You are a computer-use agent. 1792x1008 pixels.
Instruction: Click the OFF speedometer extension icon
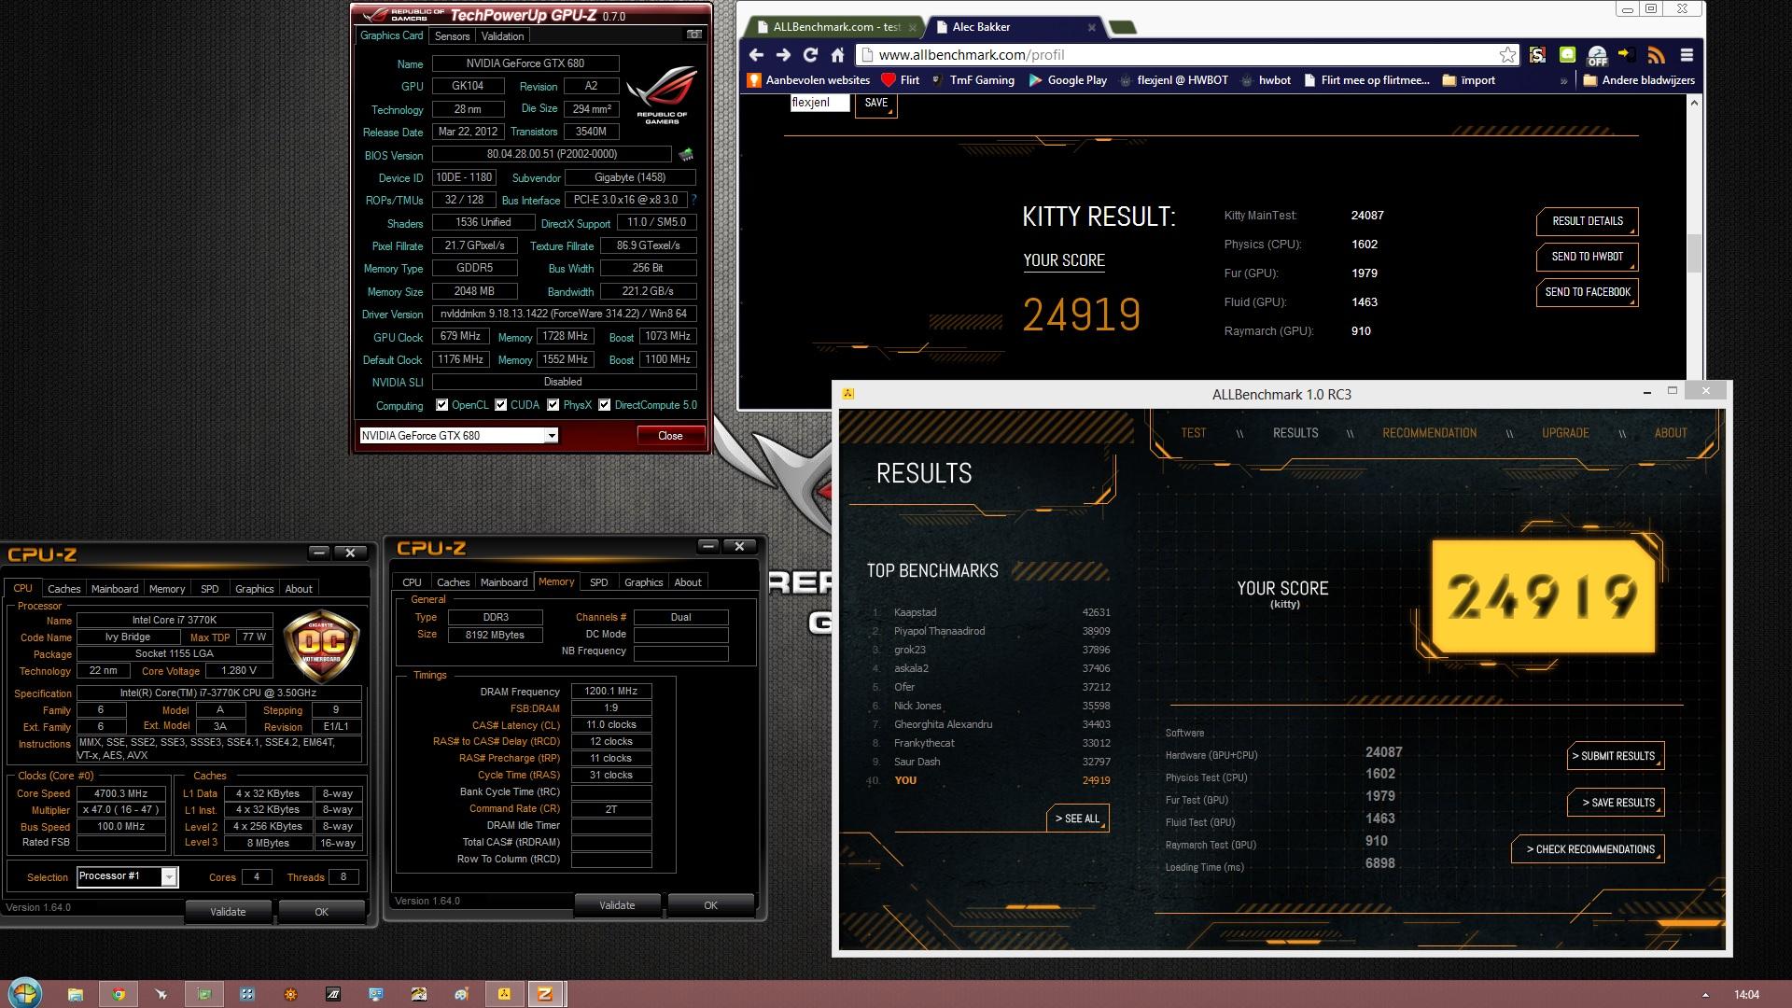(x=1597, y=56)
